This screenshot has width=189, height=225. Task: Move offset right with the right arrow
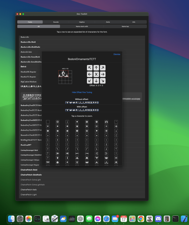coord(103,74)
